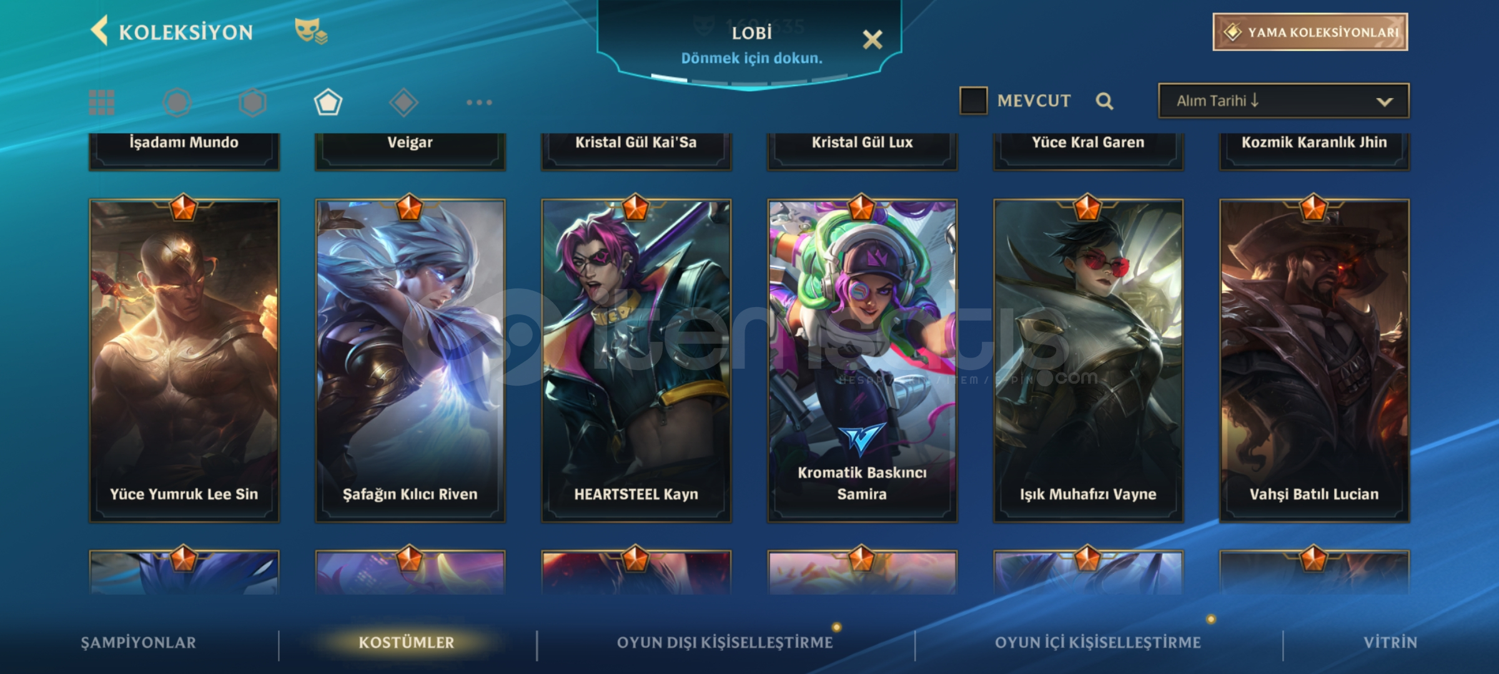Image resolution: width=1499 pixels, height=674 pixels.
Task: Open Yama Koleksiyonları button
Action: 1310,32
